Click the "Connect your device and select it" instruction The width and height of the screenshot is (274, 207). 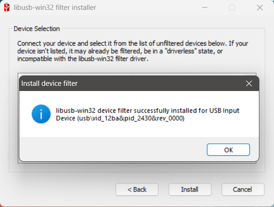65,43
